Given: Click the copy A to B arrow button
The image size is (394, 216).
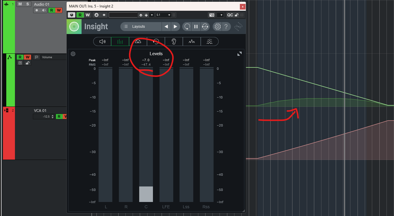Looking at the screenshot, I should [x=104, y=15].
